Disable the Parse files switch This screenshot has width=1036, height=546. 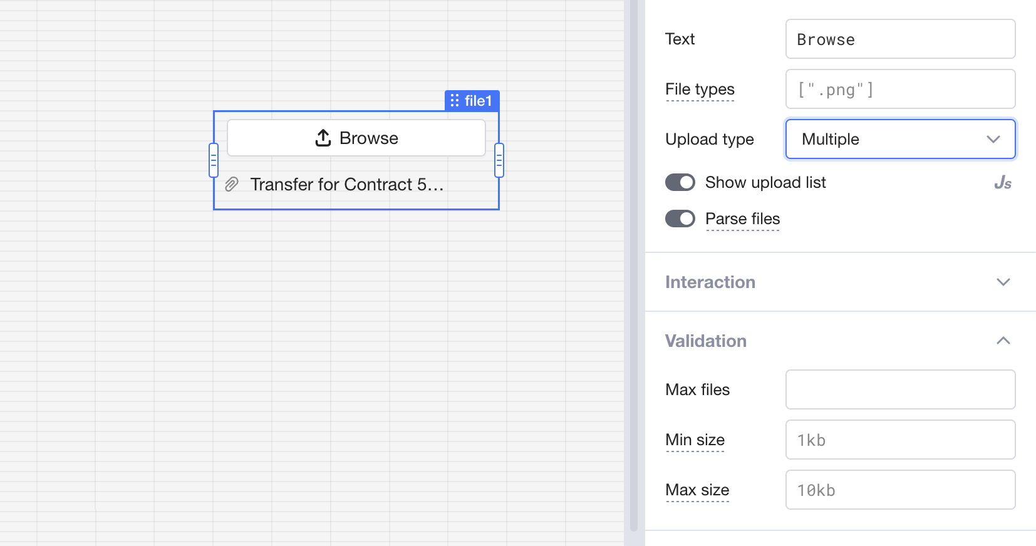tap(680, 219)
